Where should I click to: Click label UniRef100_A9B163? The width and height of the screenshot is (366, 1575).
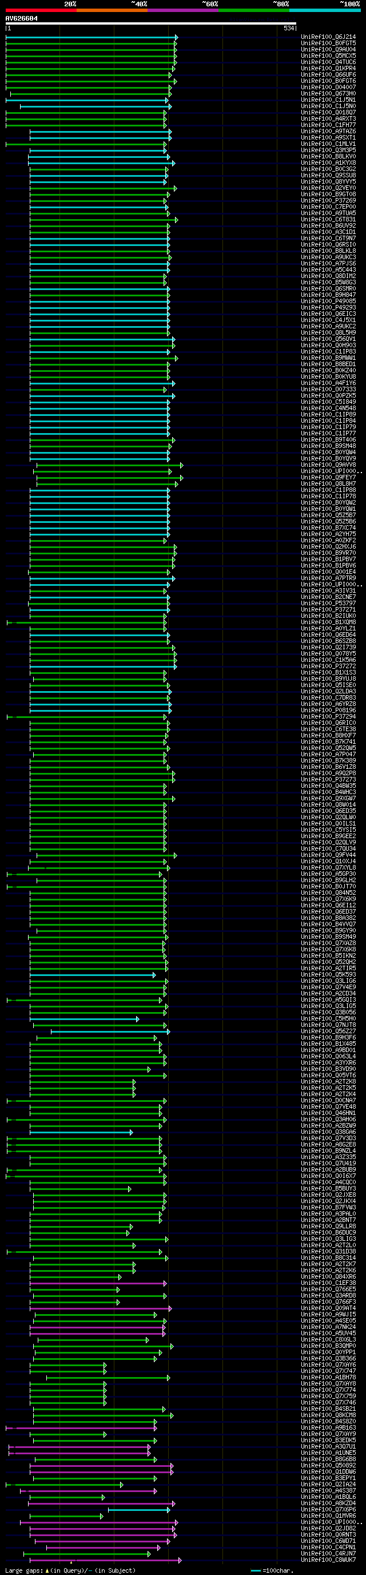(x=328, y=1429)
